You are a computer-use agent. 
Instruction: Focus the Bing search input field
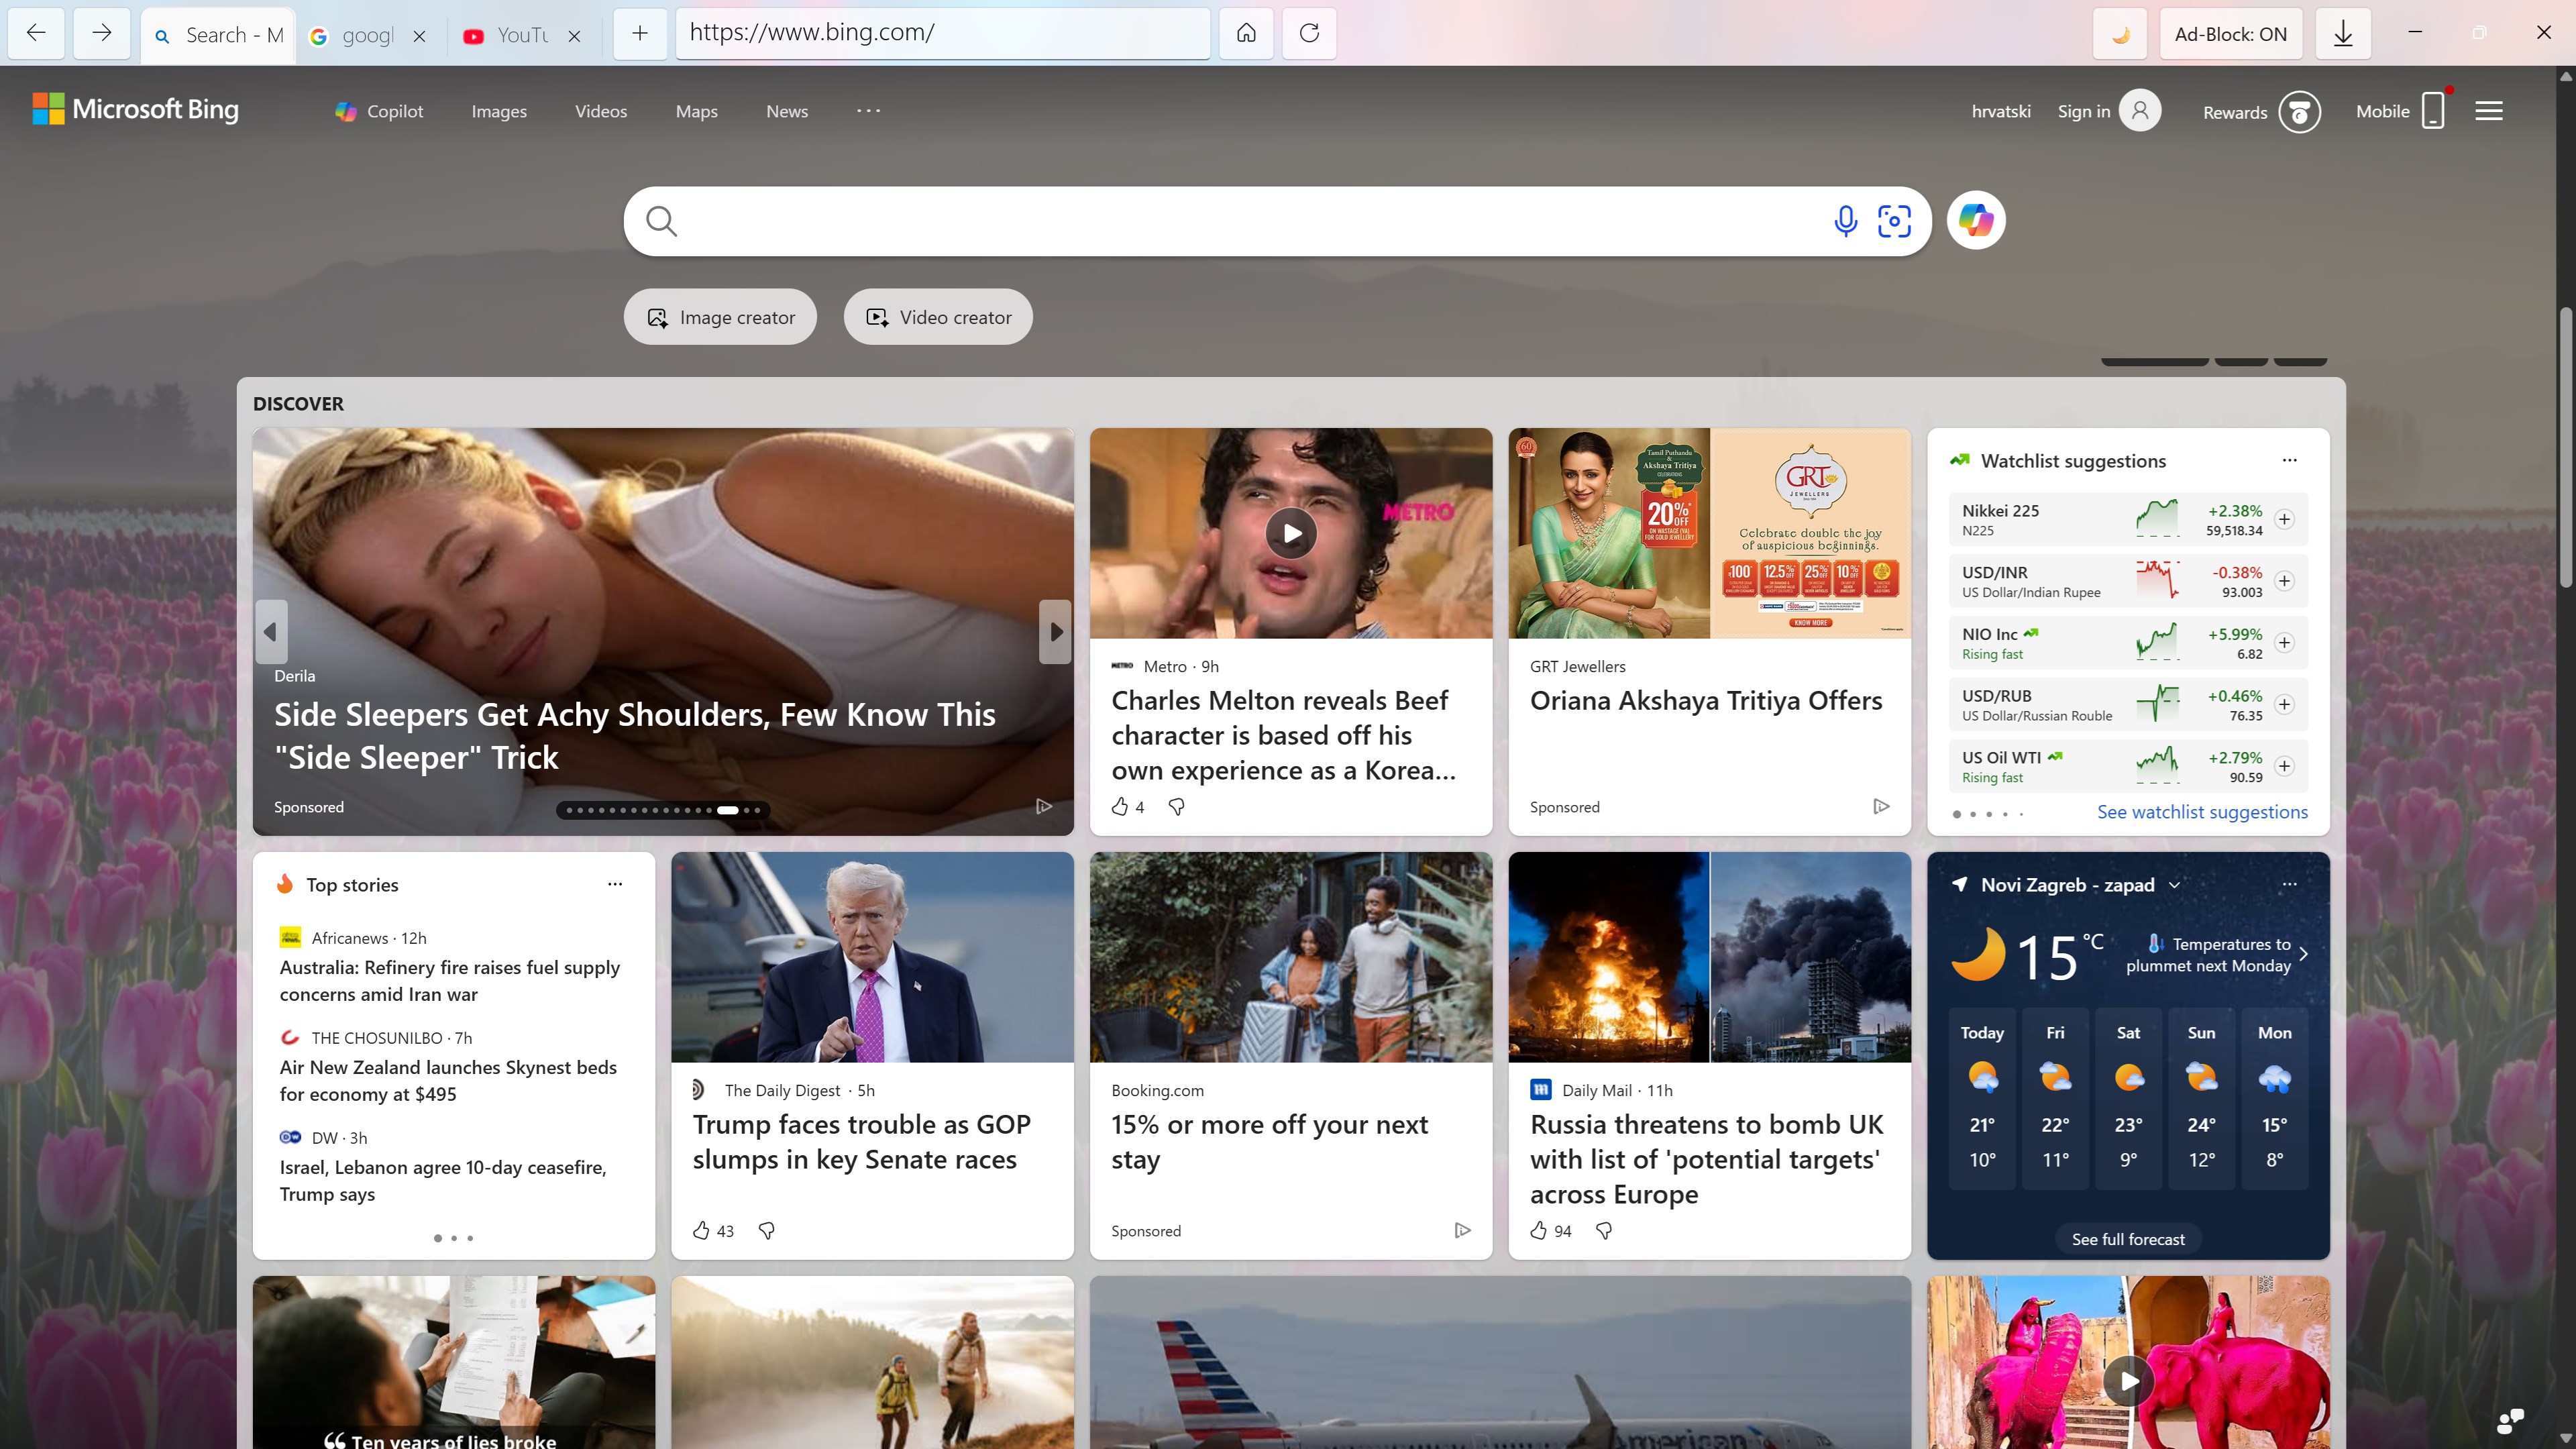[1250, 221]
